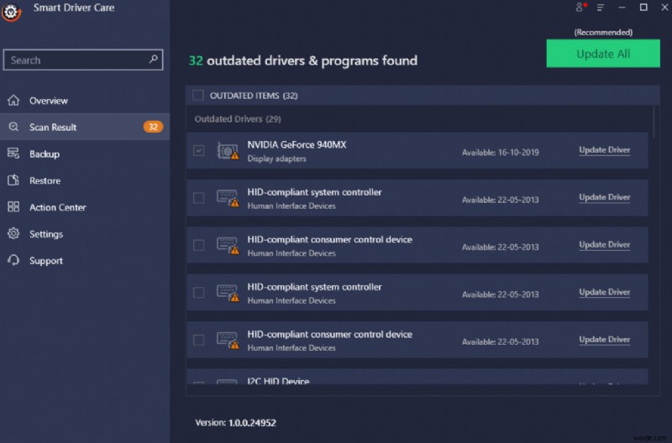This screenshot has height=443, width=672.
Task: Go to the Restore section
Action: point(85,180)
